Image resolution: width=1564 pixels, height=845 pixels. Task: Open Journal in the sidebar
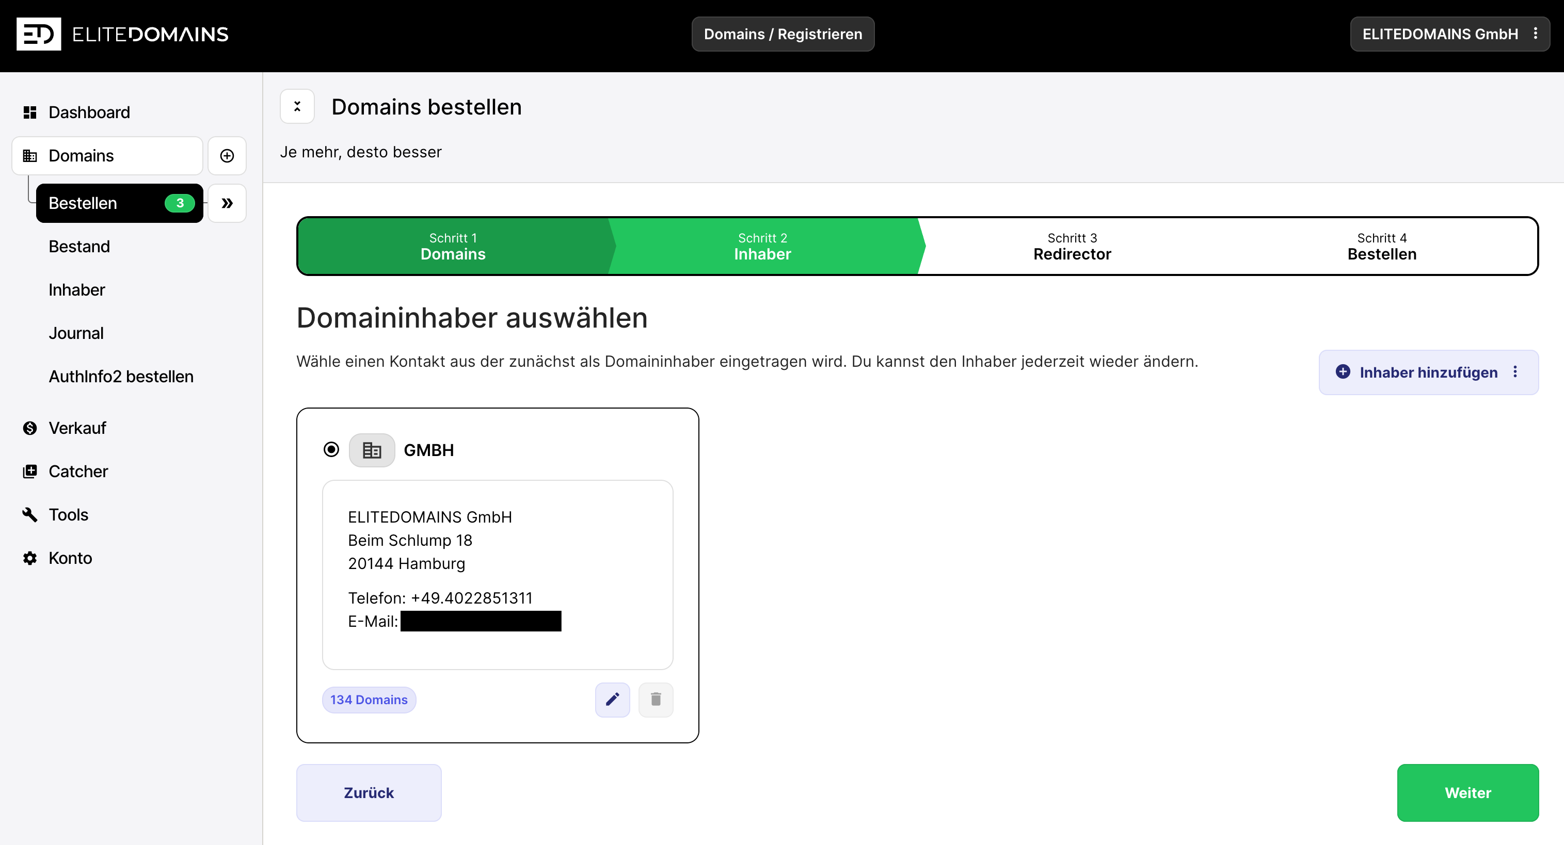click(76, 333)
